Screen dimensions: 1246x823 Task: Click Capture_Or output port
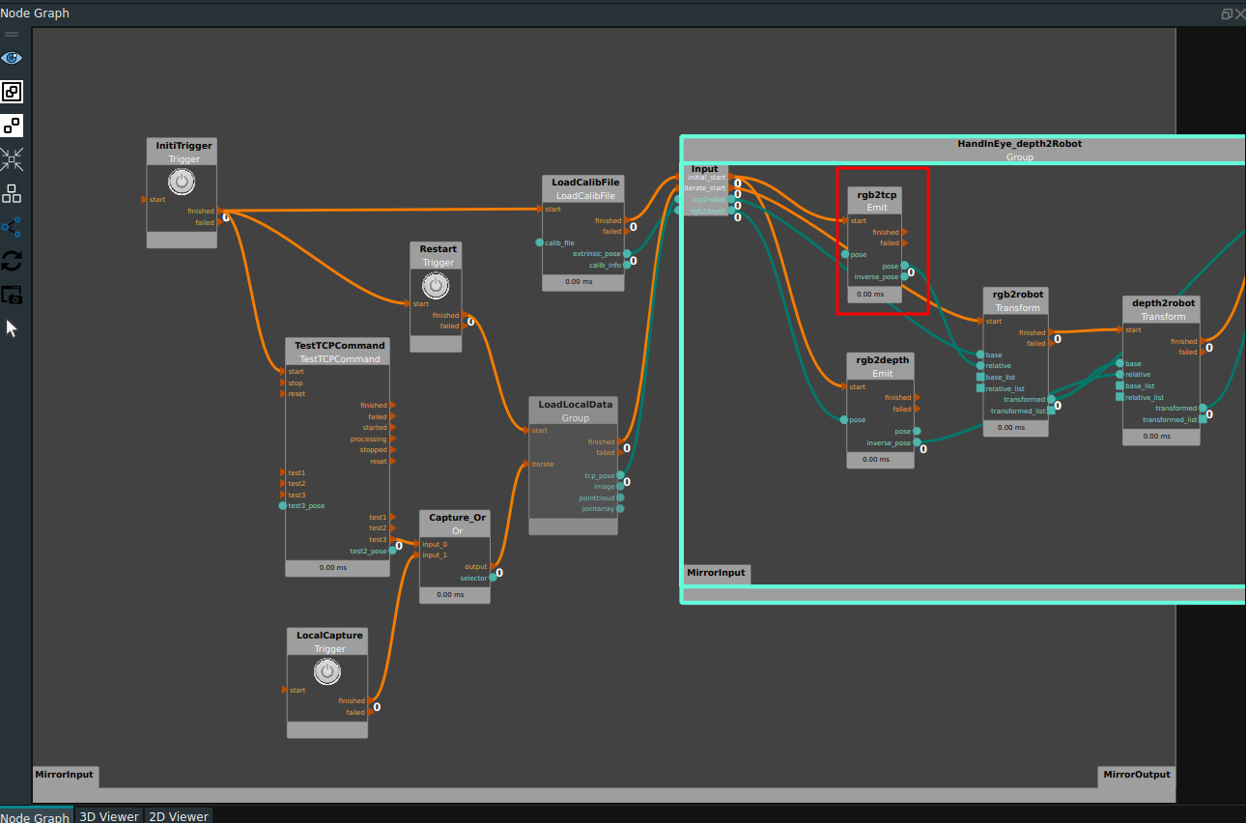pos(494,567)
